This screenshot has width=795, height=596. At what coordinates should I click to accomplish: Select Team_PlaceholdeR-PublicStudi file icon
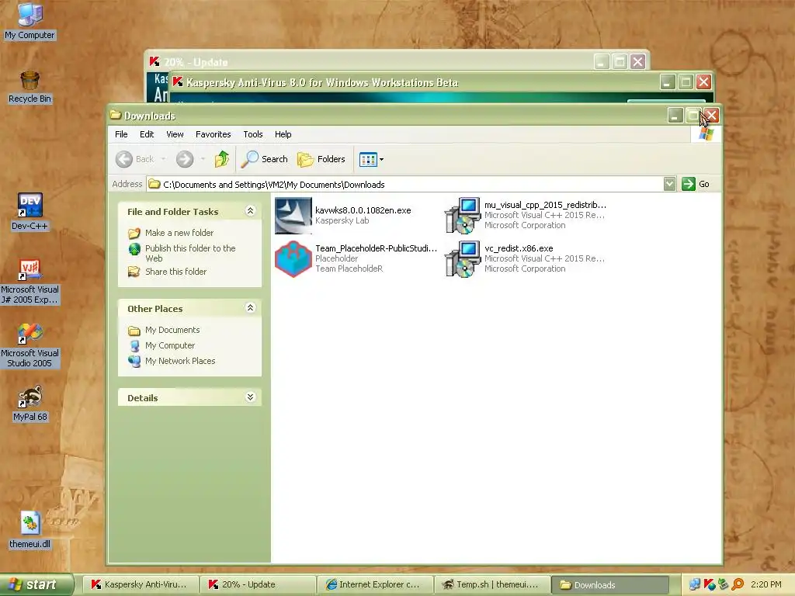pyautogui.click(x=293, y=258)
